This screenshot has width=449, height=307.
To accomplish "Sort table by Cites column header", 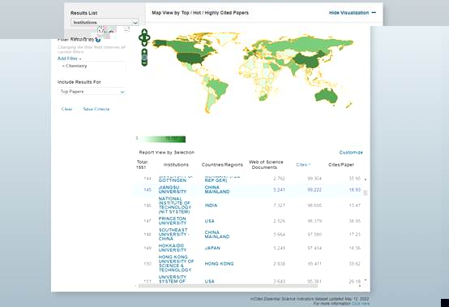I will click(x=303, y=165).
